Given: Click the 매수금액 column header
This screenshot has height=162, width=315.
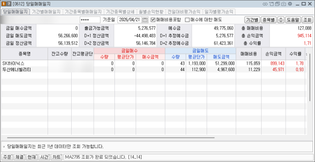Looking at the screenshot, I should tap(151, 57).
